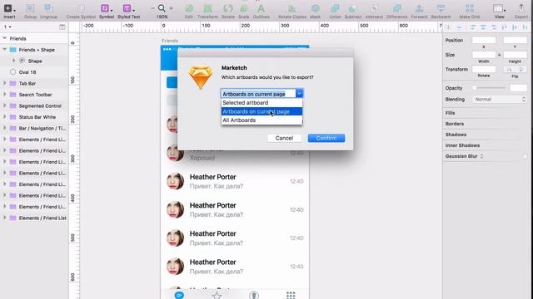This screenshot has width=533, height=299.
Task: Open the page selector dropdown
Action: coord(7,27)
